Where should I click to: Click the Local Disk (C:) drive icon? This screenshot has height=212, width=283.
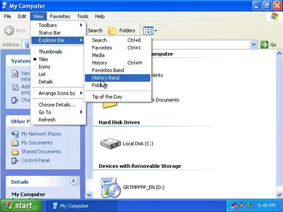110,144
